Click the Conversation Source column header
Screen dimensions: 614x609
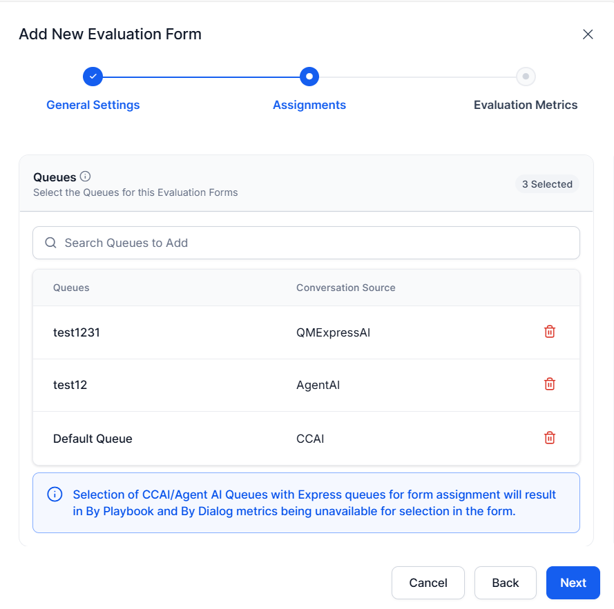(x=346, y=288)
